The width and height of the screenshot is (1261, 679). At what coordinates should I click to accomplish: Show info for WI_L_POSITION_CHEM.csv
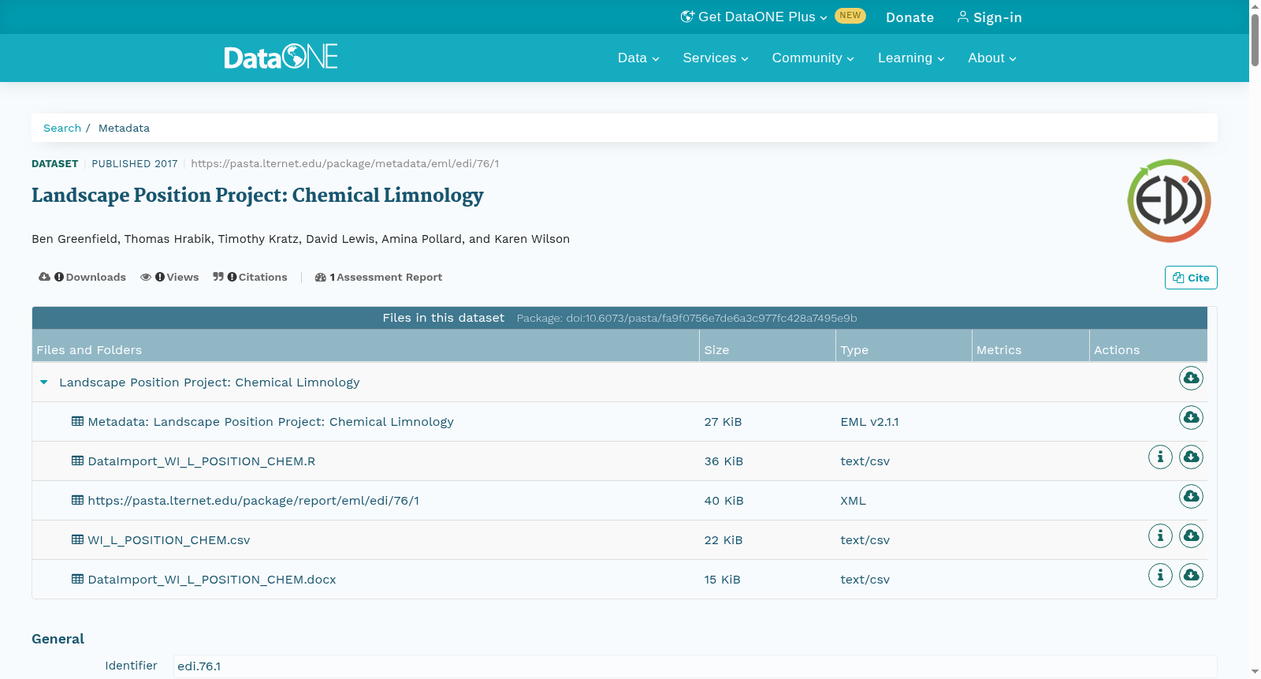[x=1160, y=536]
